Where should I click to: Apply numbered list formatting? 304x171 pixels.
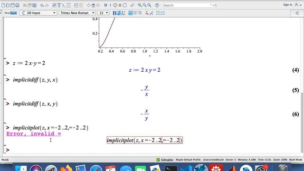163,13
